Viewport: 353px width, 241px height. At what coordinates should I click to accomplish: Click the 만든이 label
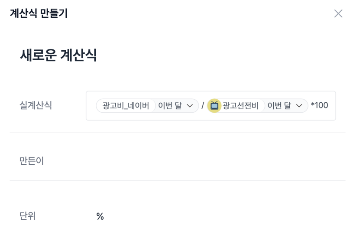pos(32,161)
